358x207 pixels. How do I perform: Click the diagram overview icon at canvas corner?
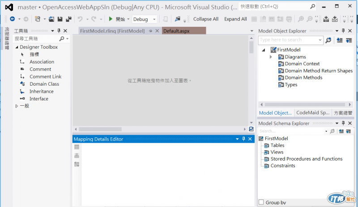pos(251,129)
